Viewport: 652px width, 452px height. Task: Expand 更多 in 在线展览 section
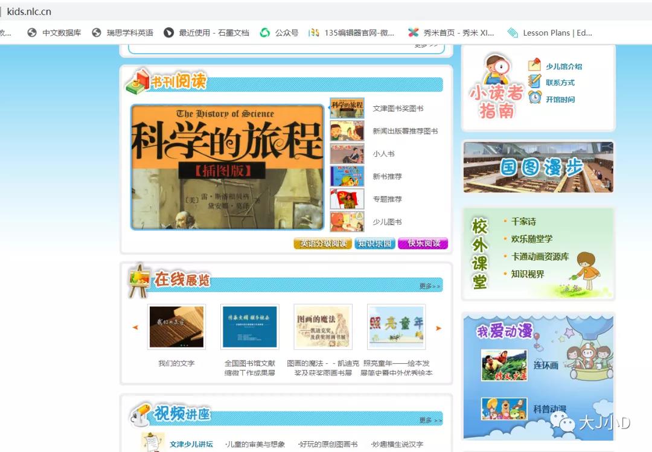point(430,286)
